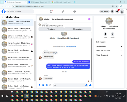This screenshot has width=127, height=102.
Task: Choose a GIF from the GIF icon
Action: click(x=50, y=85)
